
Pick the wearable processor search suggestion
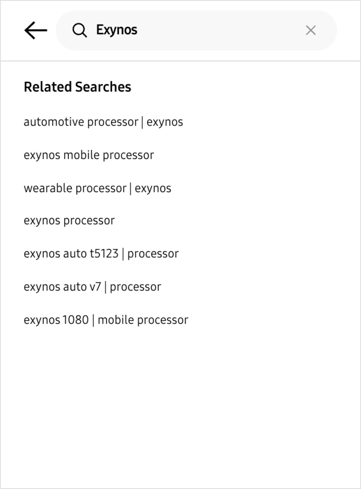[97, 188]
